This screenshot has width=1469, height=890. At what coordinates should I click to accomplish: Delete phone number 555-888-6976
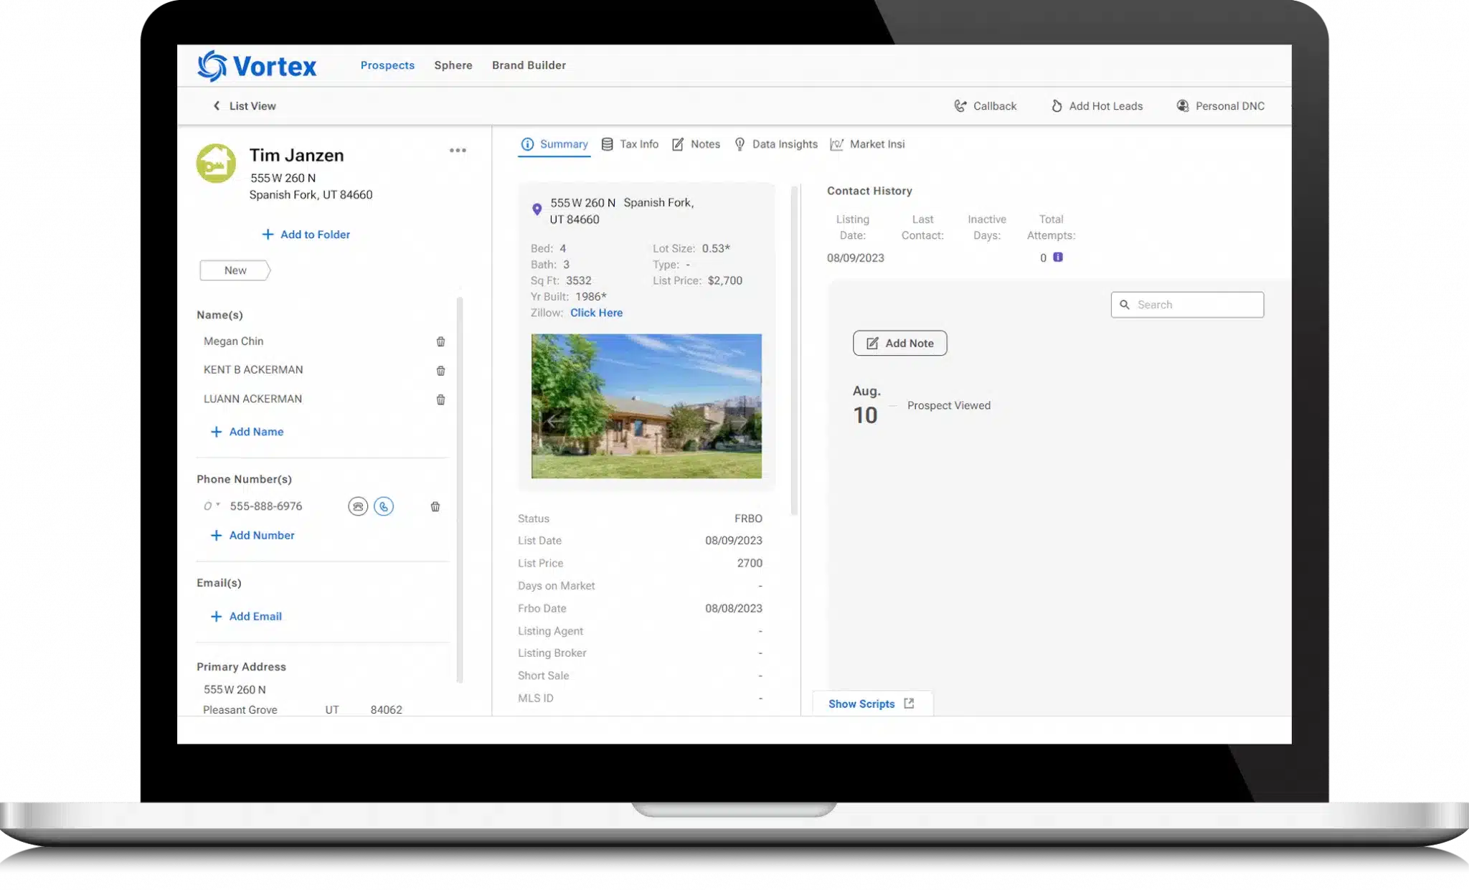point(435,506)
